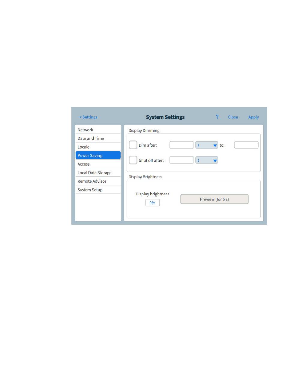This screenshot has width=285, height=378.
Task: Apply the system settings
Action: (x=253, y=117)
